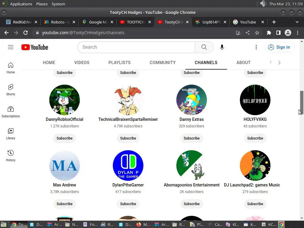Switch to the ABOUT channel tab
The width and height of the screenshot is (304, 228).
tap(243, 63)
